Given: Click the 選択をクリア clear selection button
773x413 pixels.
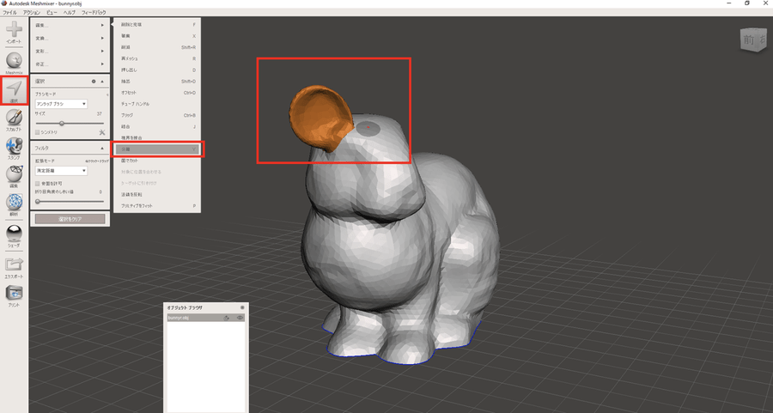Looking at the screenshot, I should [70, 219].
